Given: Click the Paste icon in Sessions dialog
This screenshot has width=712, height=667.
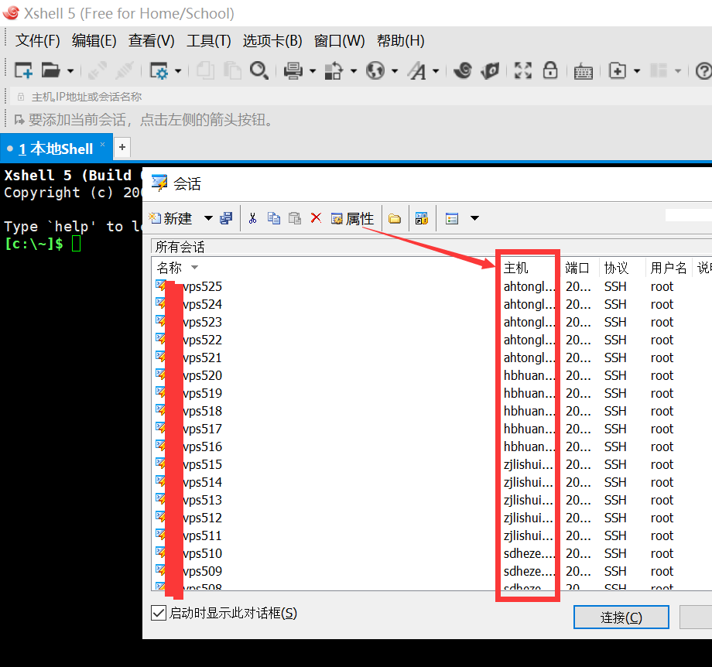Looking at the screenshot, I should pos(295,218).
